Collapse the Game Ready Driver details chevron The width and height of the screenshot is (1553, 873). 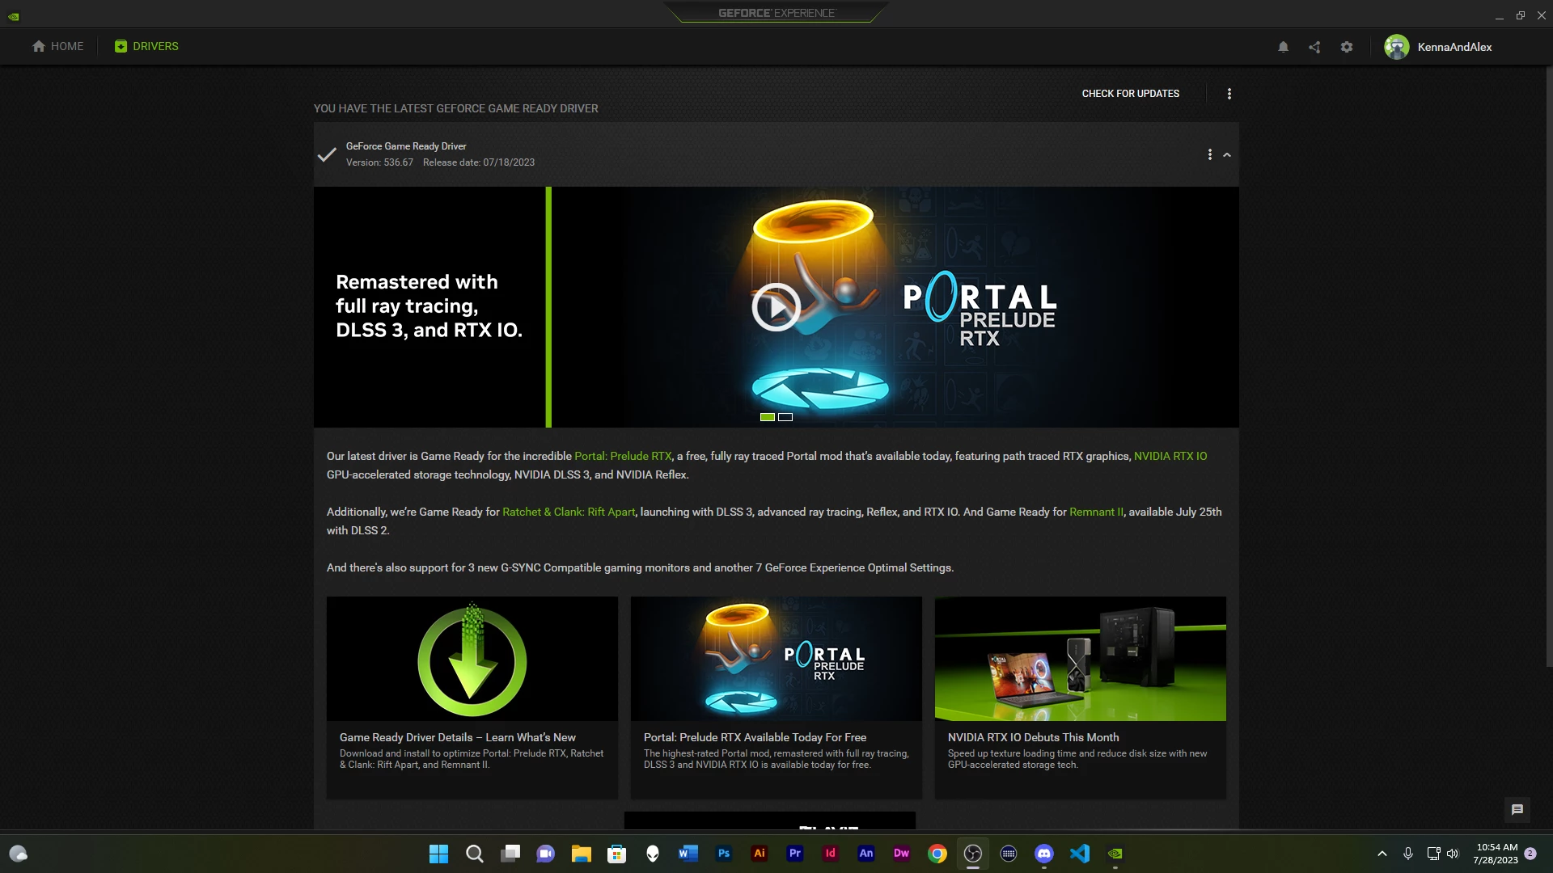click(1227, 154)
